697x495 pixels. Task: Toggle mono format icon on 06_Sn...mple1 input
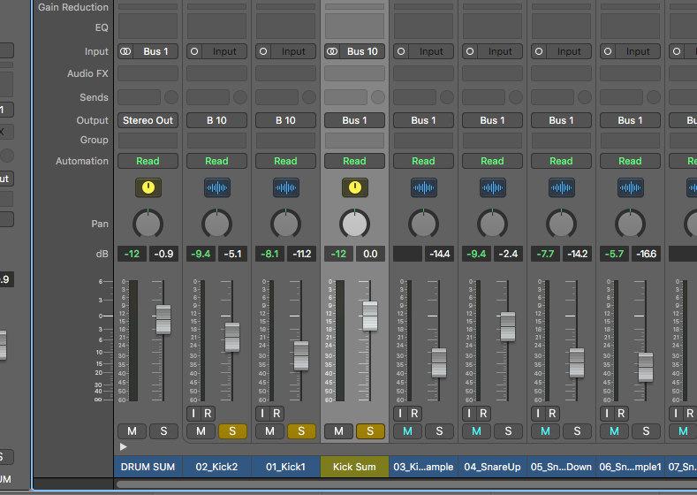[608, 51]
